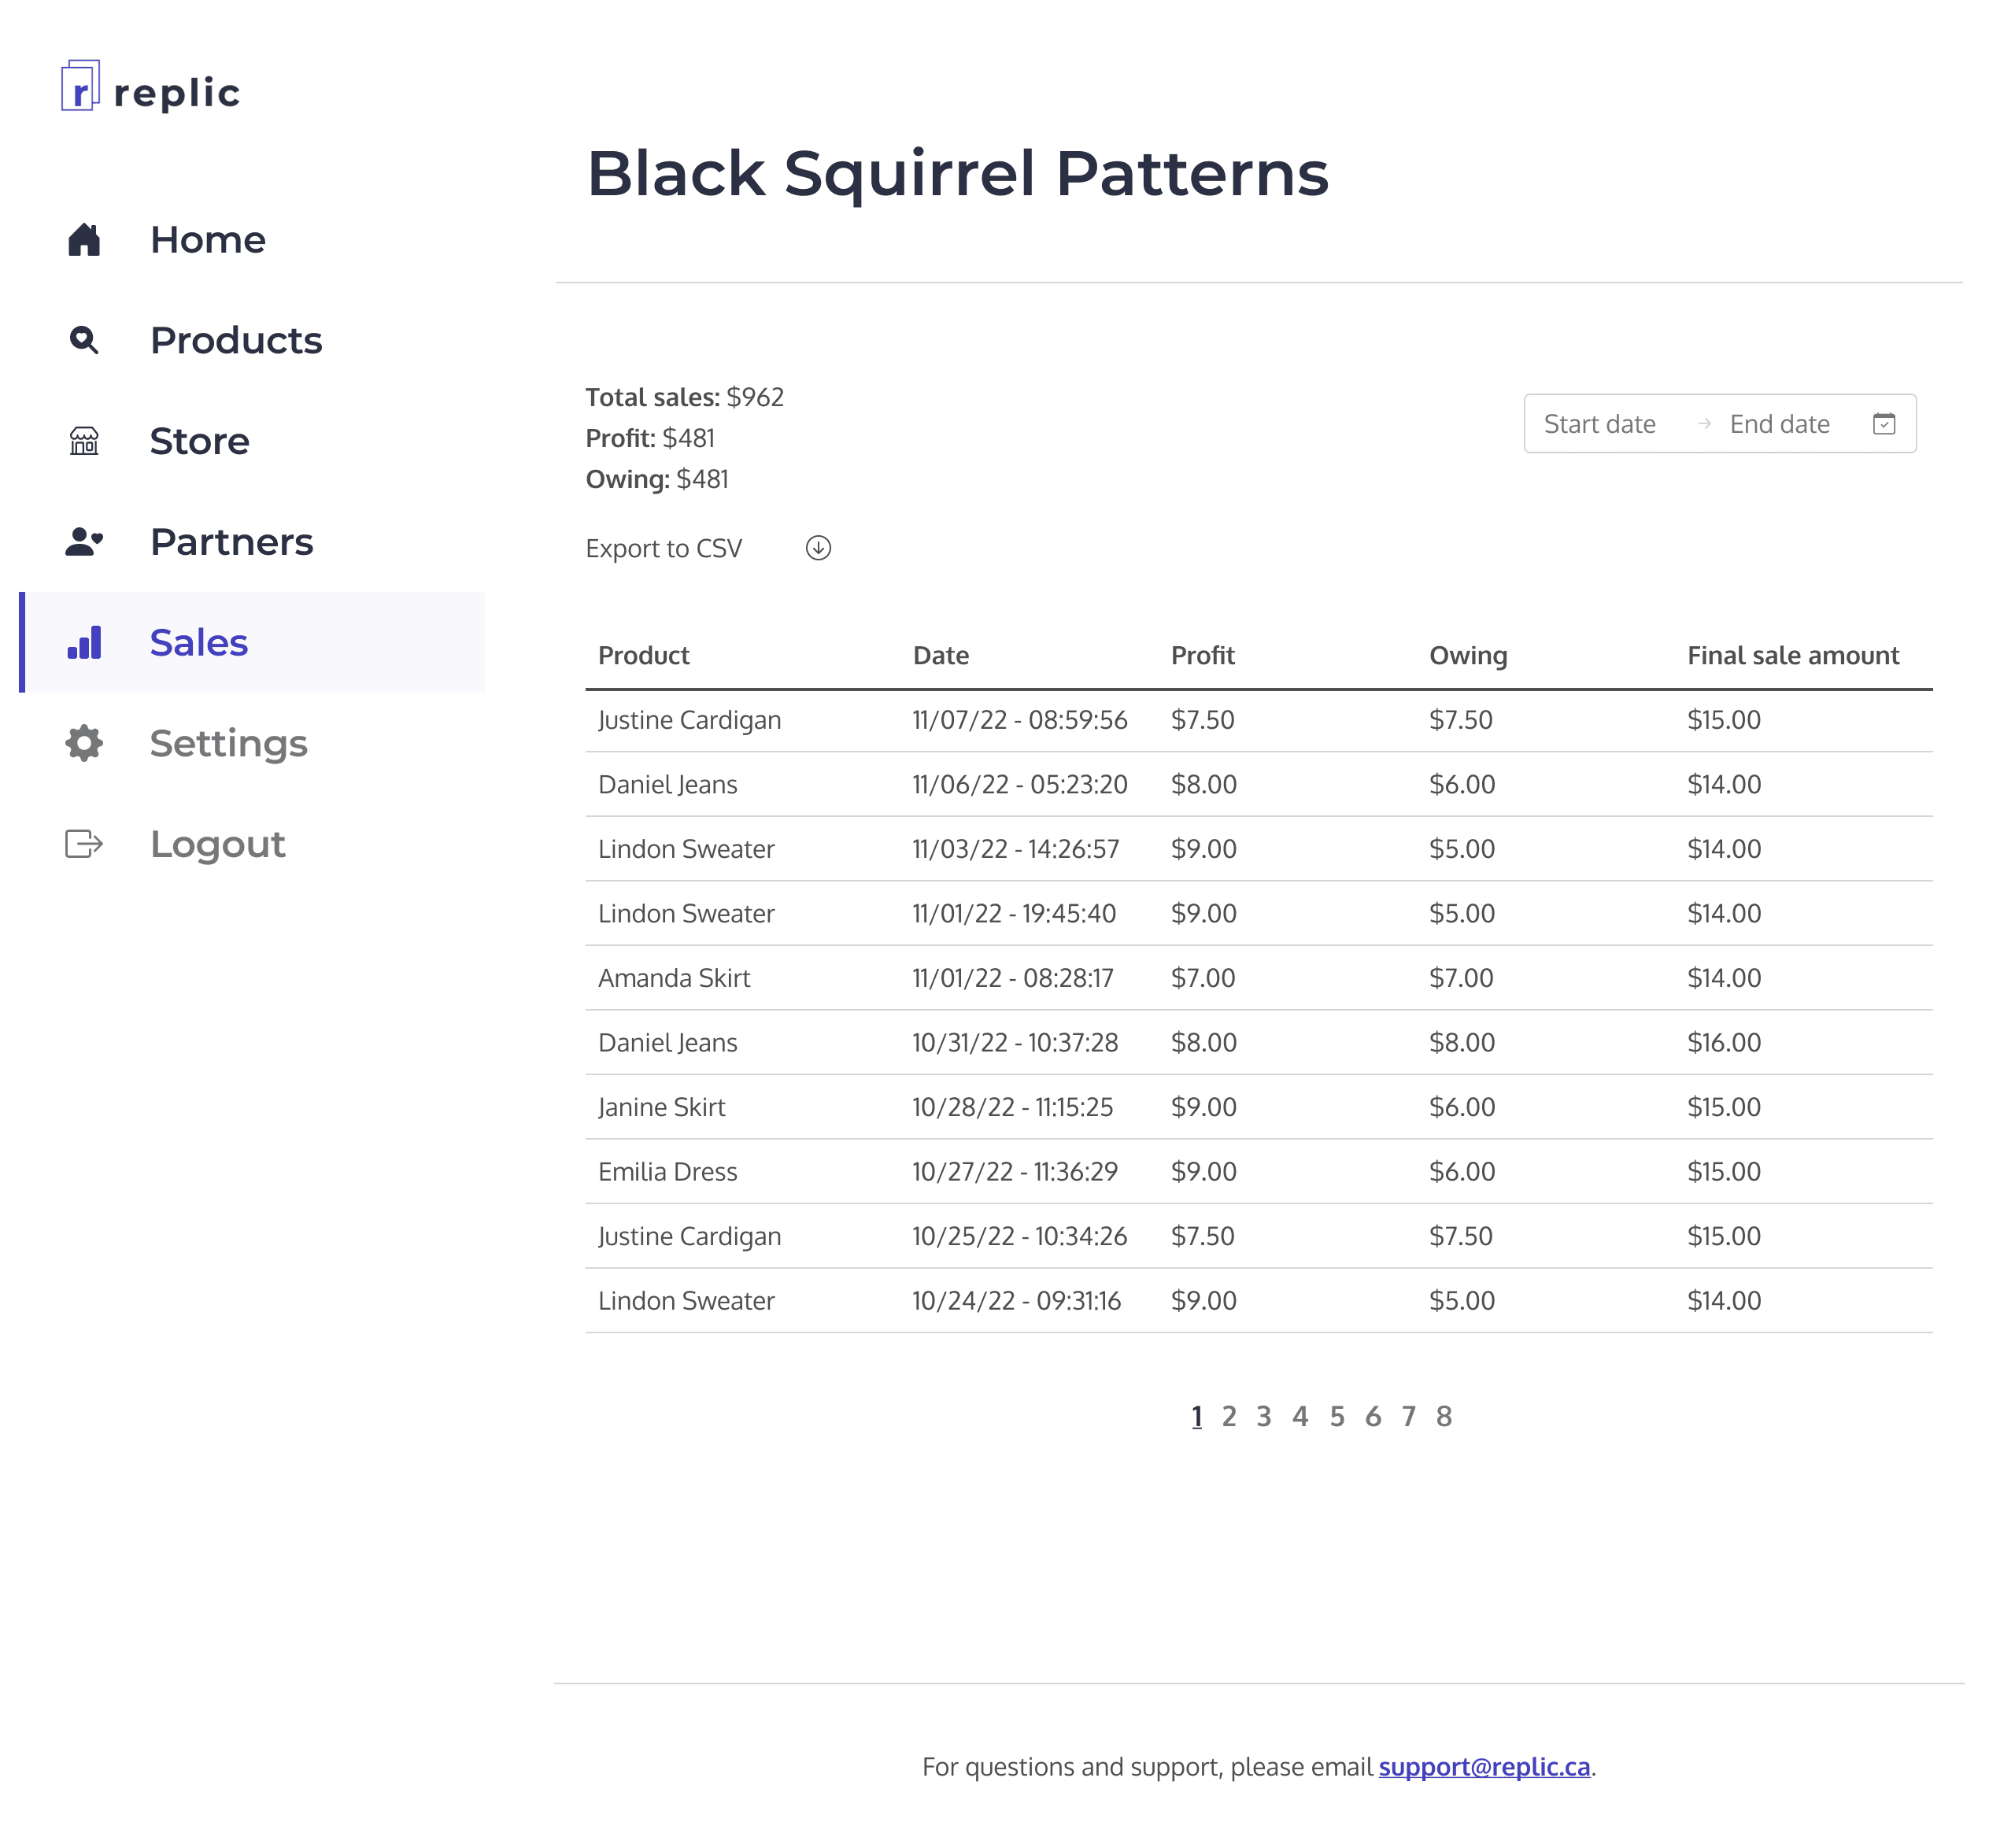
Task: Click the Products magnifier icon
Action: tap(84, 341)
